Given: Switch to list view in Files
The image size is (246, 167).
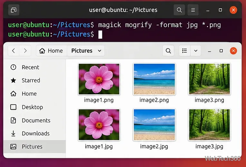Looking at the screenshot, I should tap(184, 51).
